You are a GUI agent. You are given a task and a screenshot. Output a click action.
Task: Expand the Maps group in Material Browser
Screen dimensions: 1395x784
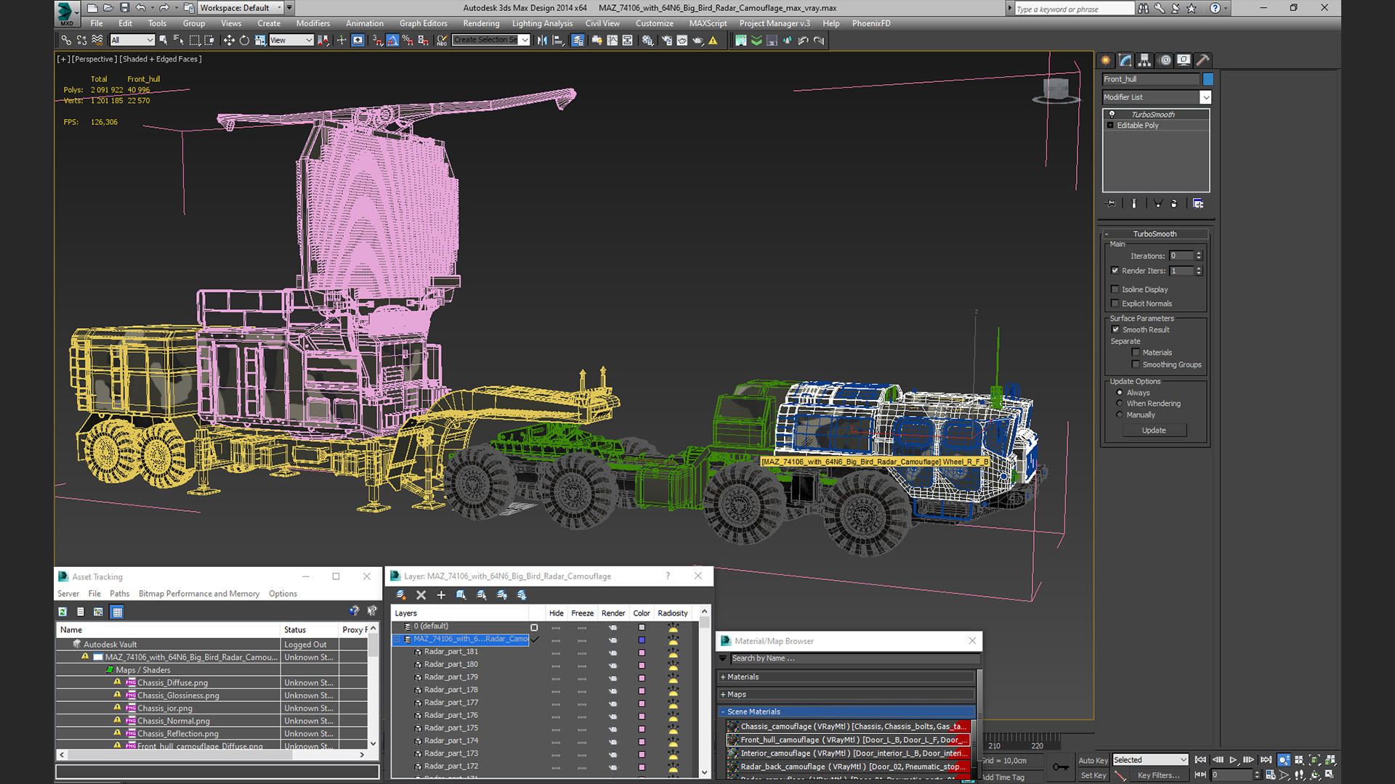coord(723,695)
